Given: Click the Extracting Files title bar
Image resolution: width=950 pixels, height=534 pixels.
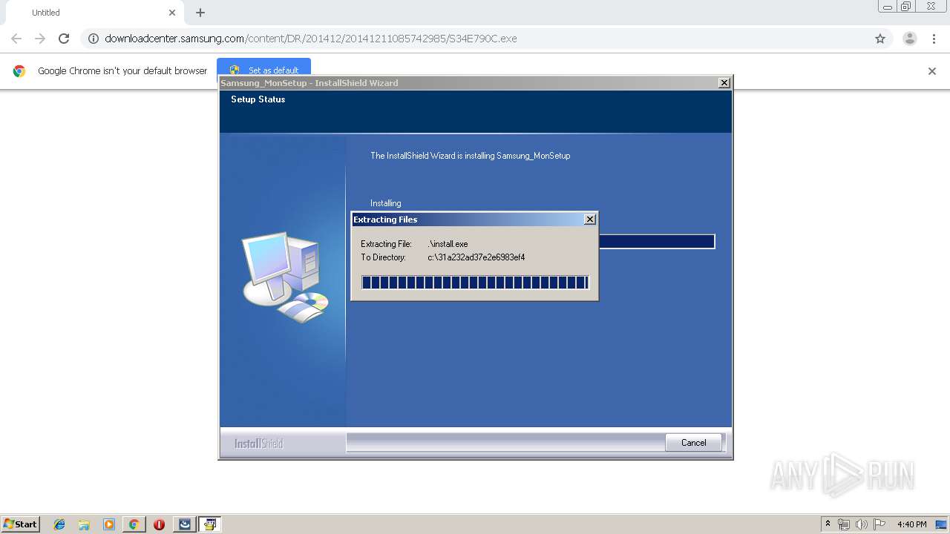Looking at the screenshot, I should point(468,220).
